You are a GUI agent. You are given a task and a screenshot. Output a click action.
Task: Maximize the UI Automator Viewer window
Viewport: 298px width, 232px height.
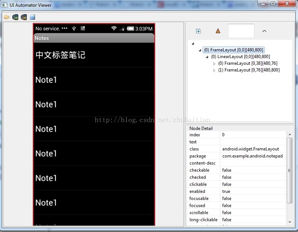273,4
